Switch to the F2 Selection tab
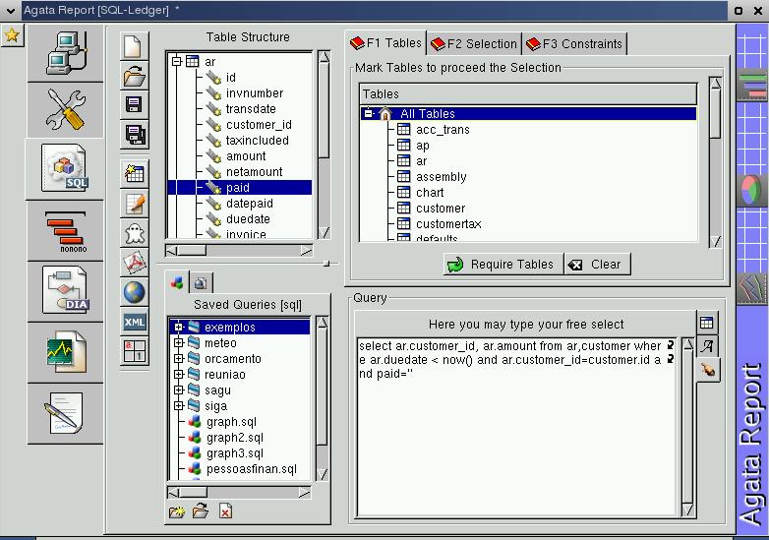This screenshot has width=769, height=540. (x=474, y=43)
